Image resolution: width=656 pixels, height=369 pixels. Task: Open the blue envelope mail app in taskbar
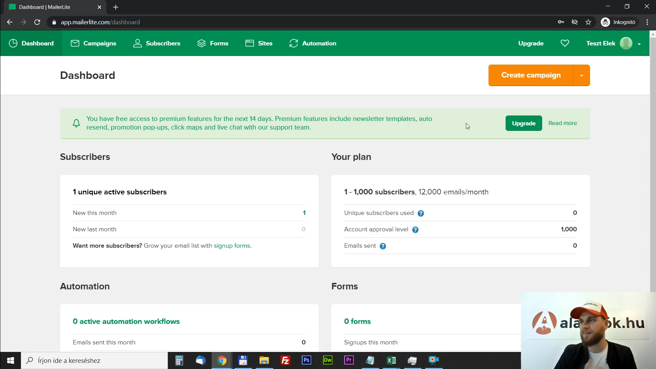tap(200, 360)
